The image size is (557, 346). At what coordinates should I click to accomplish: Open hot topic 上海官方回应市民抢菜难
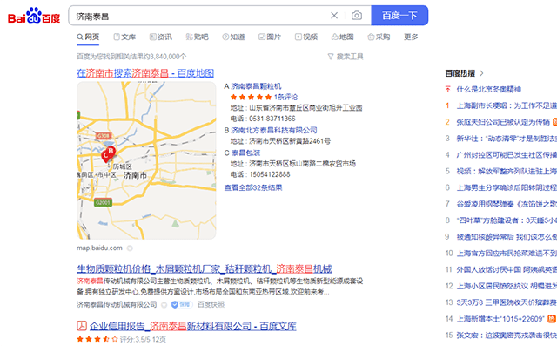tap(507, 254)
